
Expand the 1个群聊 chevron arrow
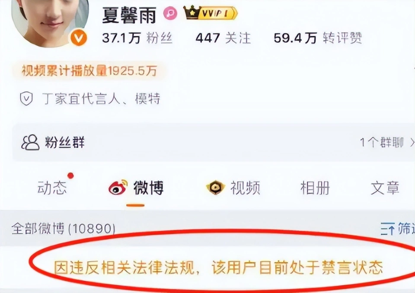click(412, 143)
